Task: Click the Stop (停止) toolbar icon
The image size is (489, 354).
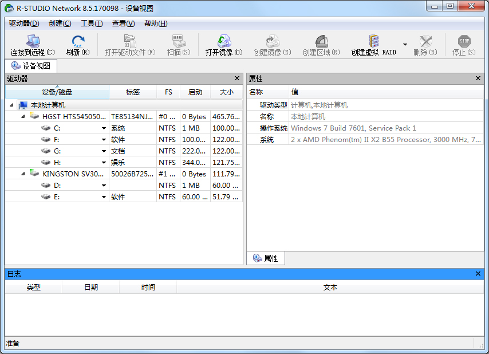Action: (x=464, y=41)
